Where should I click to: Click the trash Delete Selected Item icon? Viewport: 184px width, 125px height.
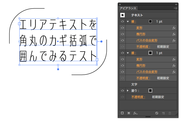(170, 113)
